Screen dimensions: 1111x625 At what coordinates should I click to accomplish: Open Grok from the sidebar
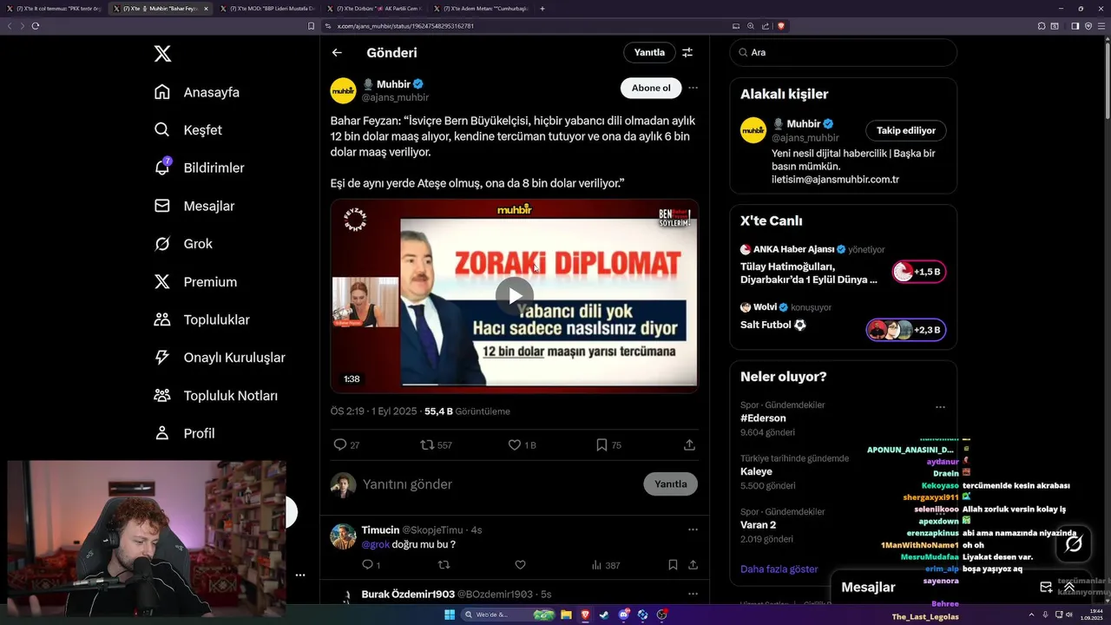pyautogui.click(x=183, y=244)
